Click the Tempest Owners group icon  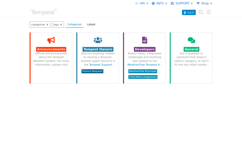98,40
